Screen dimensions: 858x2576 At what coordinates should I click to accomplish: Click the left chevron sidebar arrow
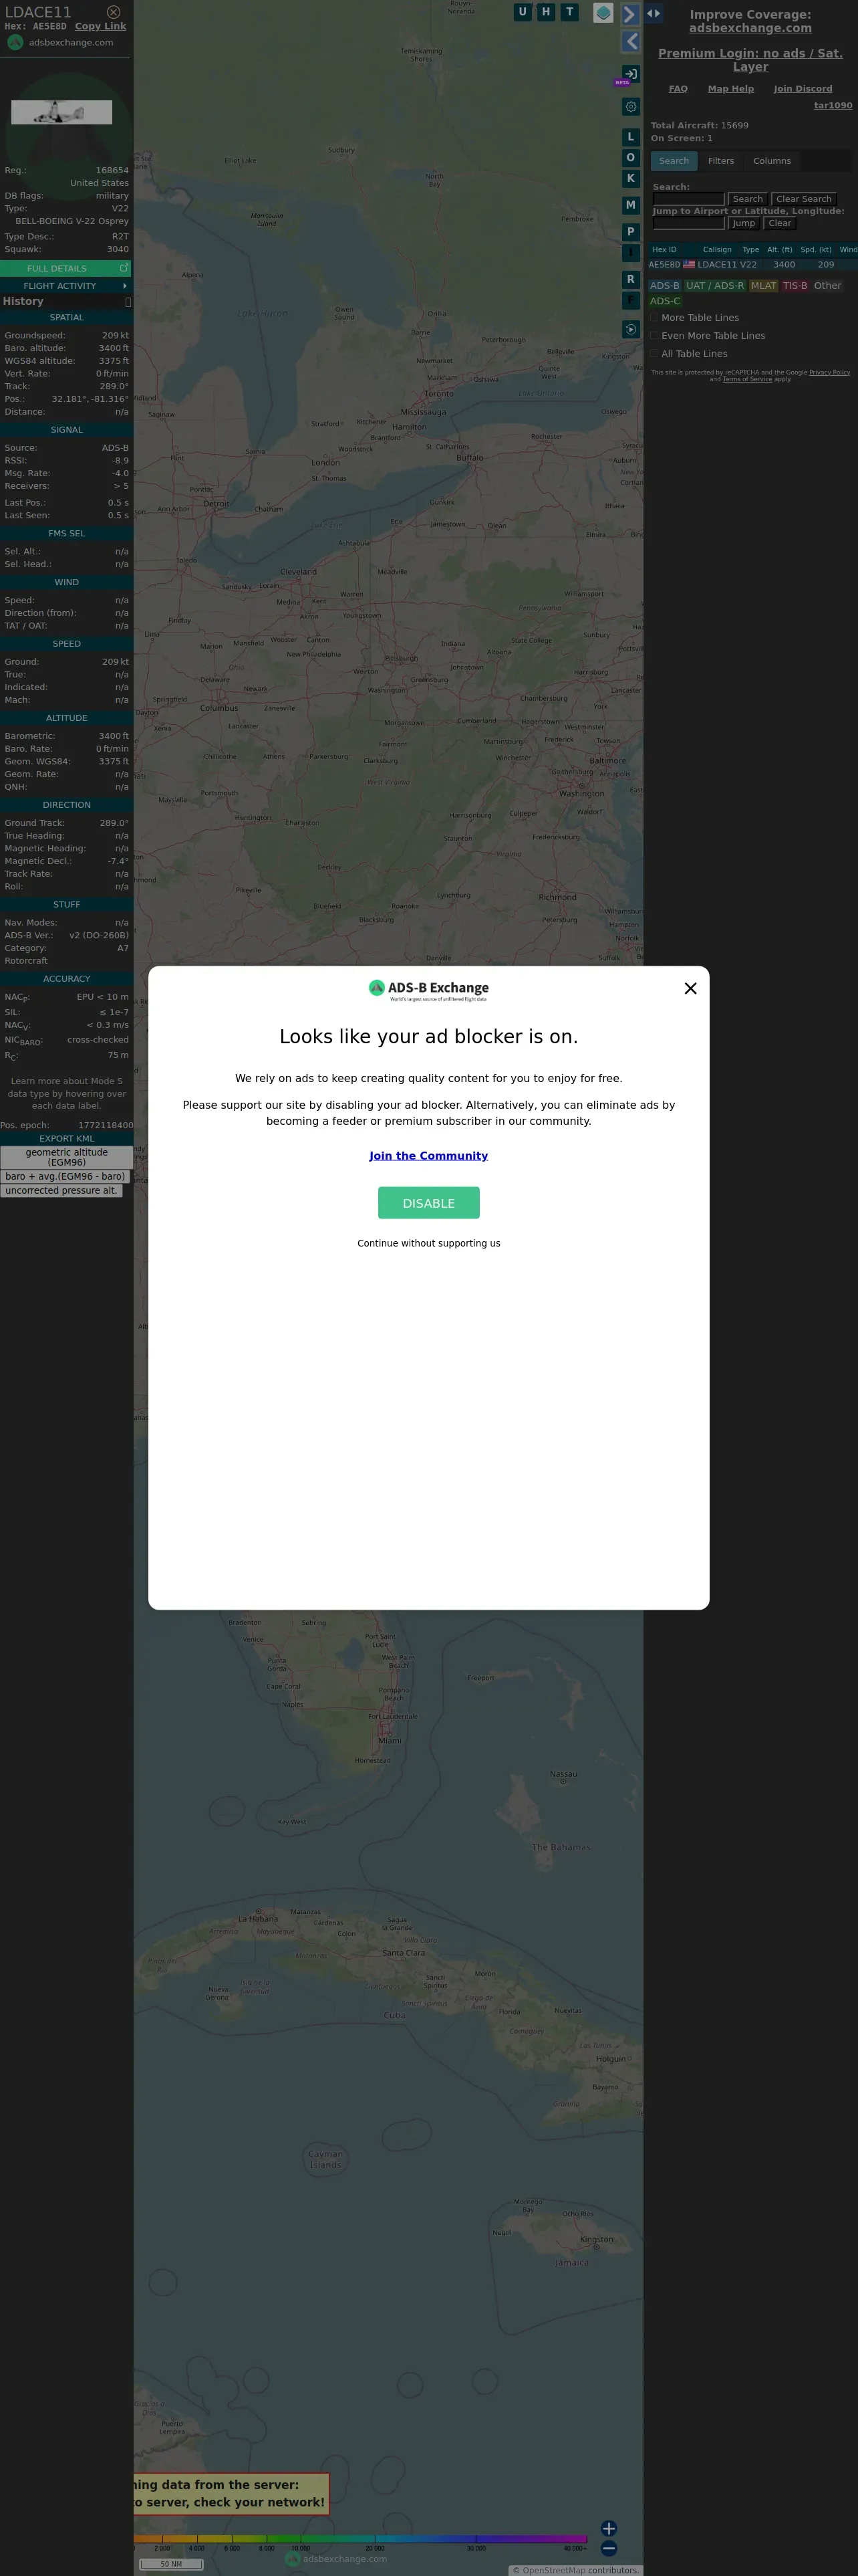(x=630, y=42)
